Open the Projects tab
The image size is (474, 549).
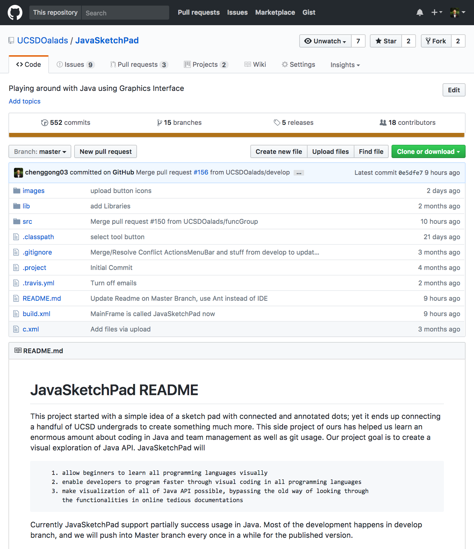206,65
